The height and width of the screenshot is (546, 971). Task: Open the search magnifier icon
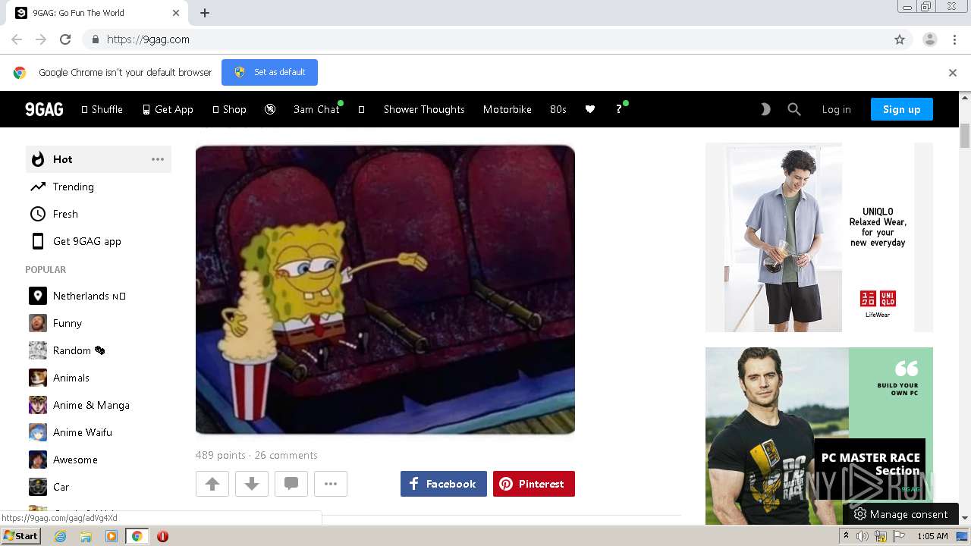(x=794, y=109)
